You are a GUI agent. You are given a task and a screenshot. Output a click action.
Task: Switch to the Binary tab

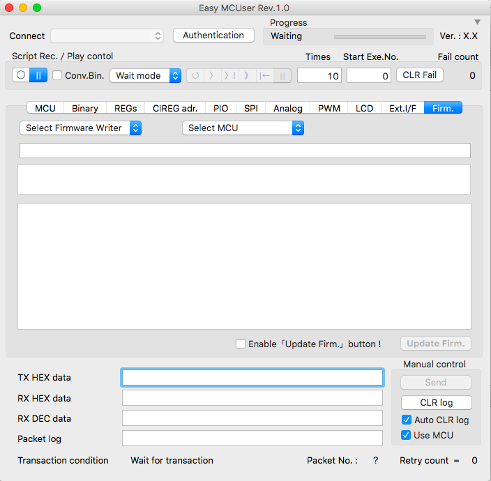tap(85, 108)
